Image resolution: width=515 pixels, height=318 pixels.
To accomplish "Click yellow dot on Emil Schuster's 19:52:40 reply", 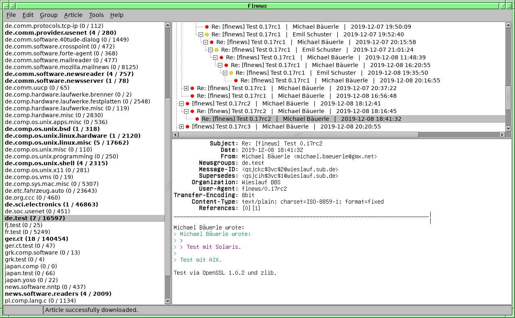I will tap(207, 34).
